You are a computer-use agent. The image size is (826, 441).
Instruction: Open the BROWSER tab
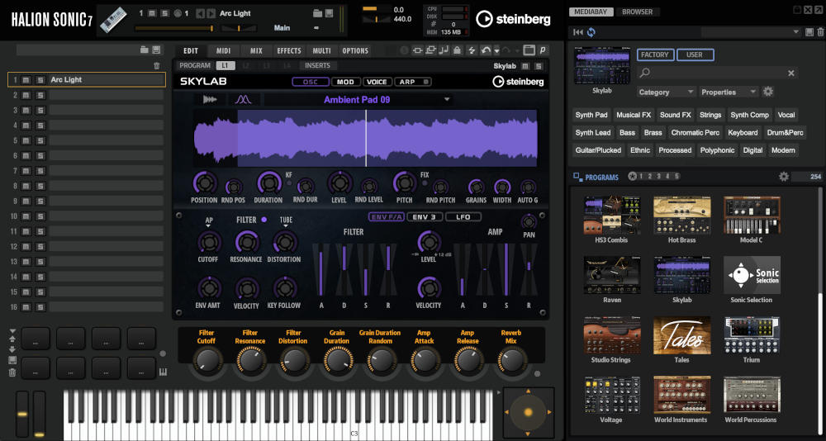pyautogui.click(x=637, y=12)
